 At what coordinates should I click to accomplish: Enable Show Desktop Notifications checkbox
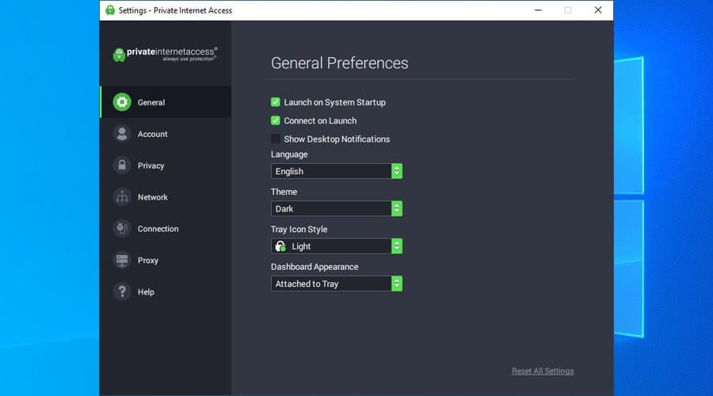pos(275,139)
